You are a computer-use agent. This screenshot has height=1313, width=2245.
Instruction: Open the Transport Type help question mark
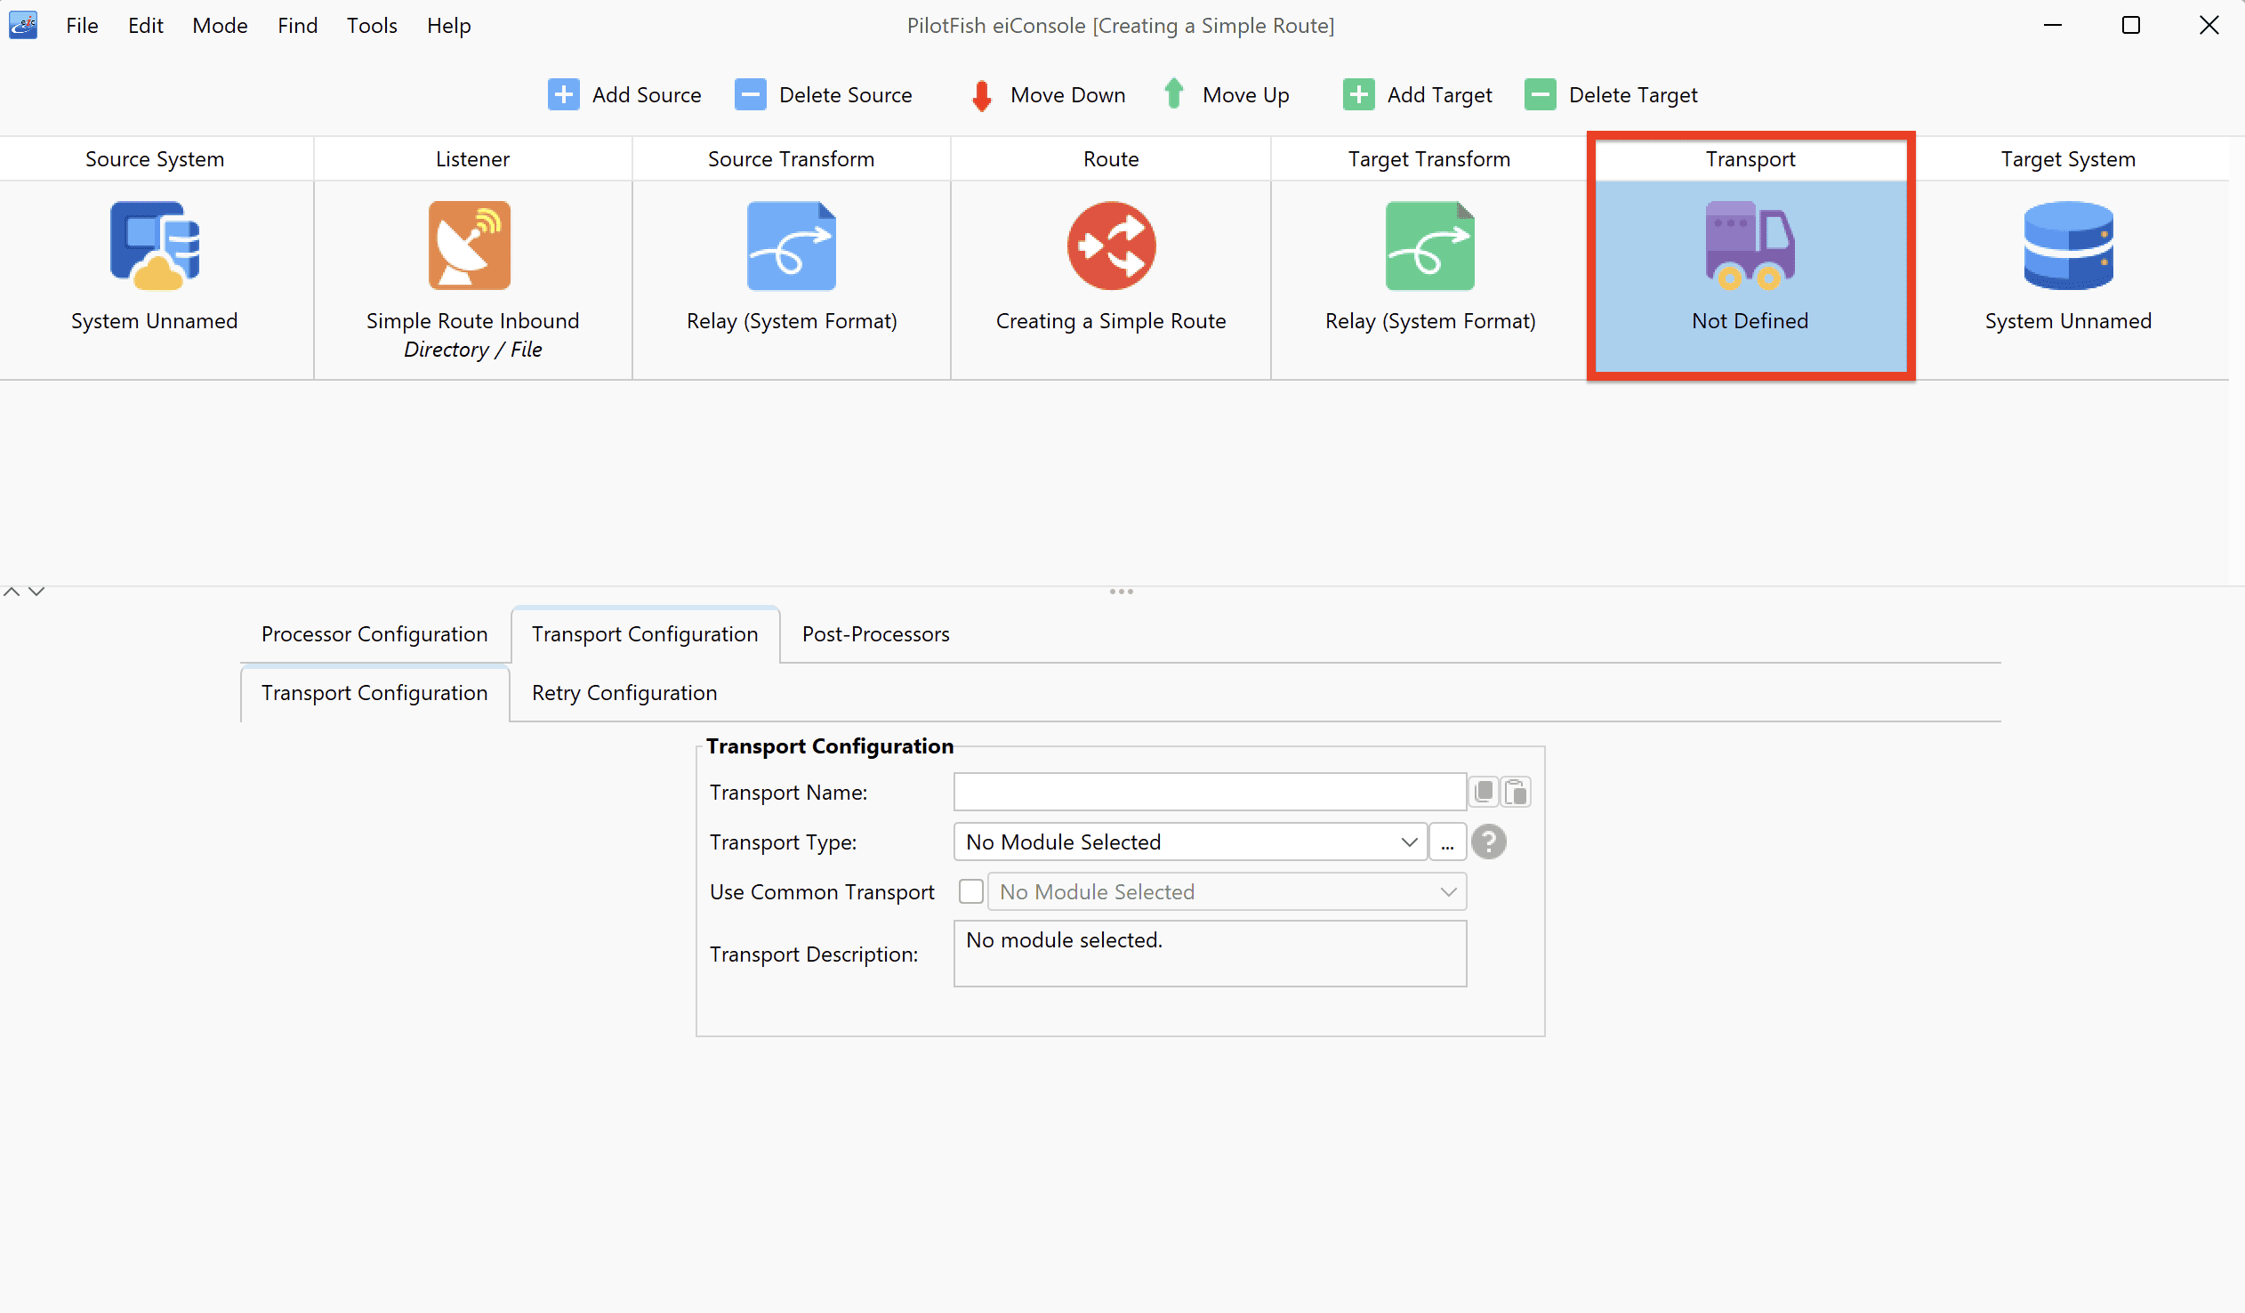[1489, 842]
